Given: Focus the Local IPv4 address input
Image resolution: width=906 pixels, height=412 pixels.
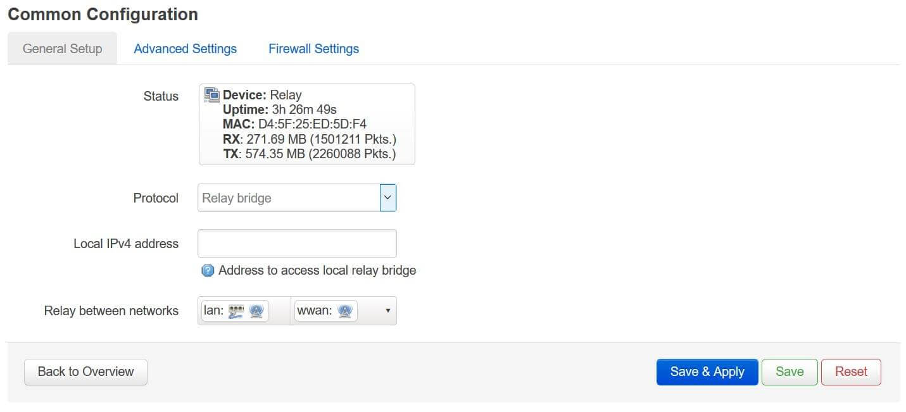Looking at the screenshot, I should (x=297, y=244).
